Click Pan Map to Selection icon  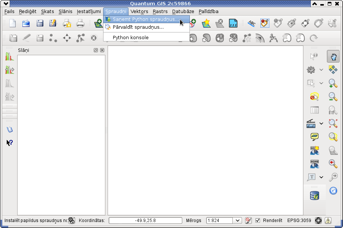point(333,70)
